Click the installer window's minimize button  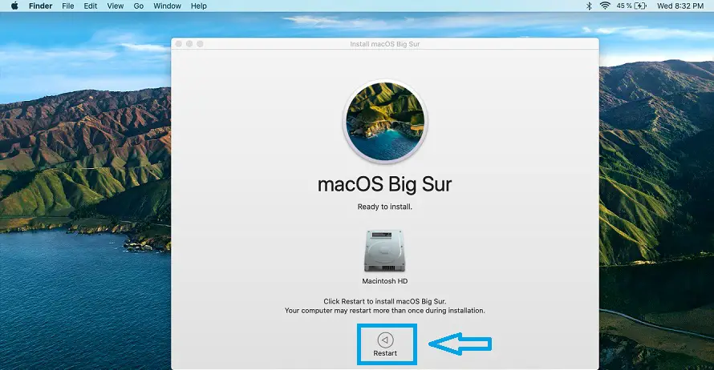coord(189,43)
